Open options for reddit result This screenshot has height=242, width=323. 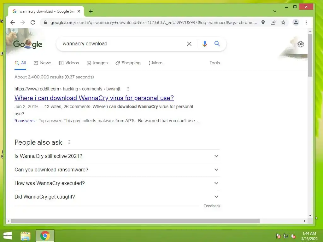pos(128,89)
